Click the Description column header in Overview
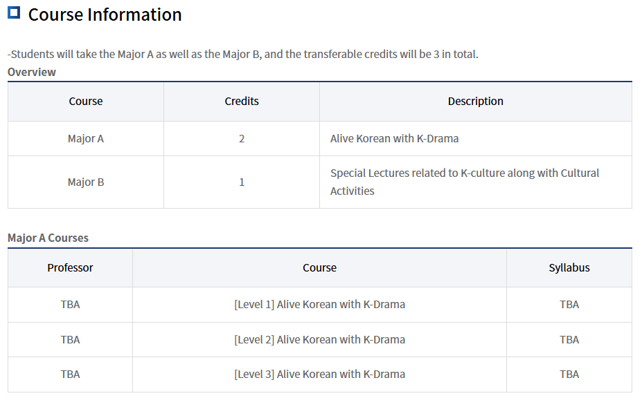The image size is (642, 398). (x=475, y=101)
